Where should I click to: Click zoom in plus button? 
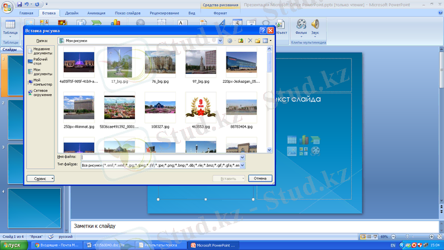tap(432, 237)
